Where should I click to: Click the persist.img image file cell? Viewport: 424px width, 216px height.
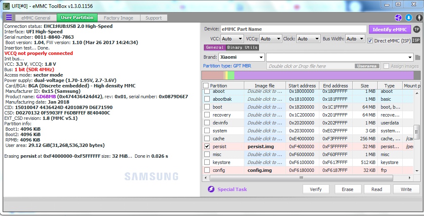[x=265, y=146]
